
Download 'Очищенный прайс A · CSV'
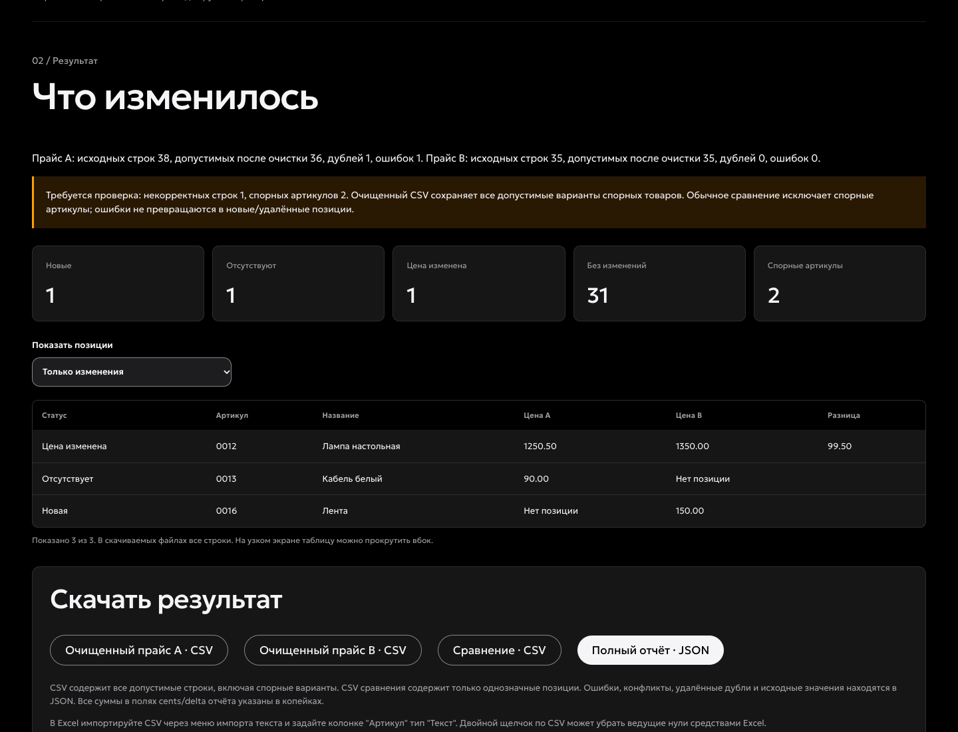click(x=139, y=650)
